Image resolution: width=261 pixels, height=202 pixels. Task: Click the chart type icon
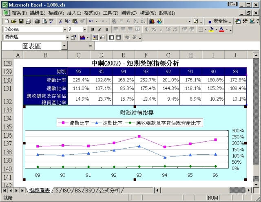coord(82,37)
